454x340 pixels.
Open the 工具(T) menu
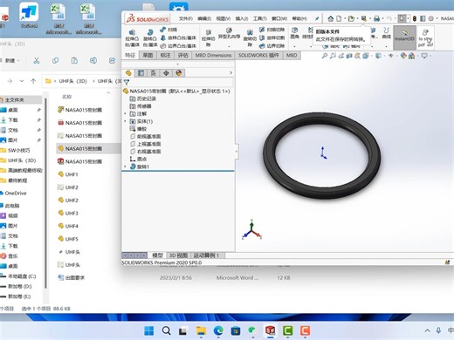click(x=259, y=18)
